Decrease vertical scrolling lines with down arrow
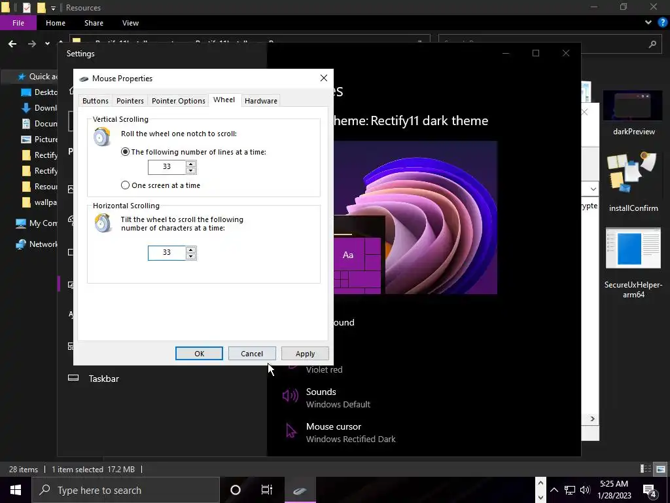Viewport: 670px width, 503px height. coord(191,171)
